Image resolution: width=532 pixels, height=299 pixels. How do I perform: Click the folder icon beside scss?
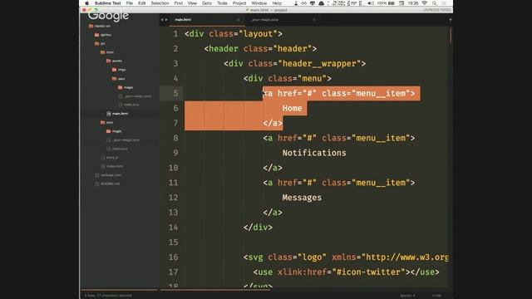click(103, 122)
